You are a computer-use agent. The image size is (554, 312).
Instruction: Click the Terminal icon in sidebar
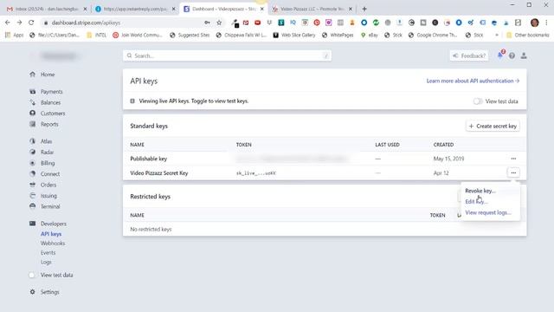(33, 206)
